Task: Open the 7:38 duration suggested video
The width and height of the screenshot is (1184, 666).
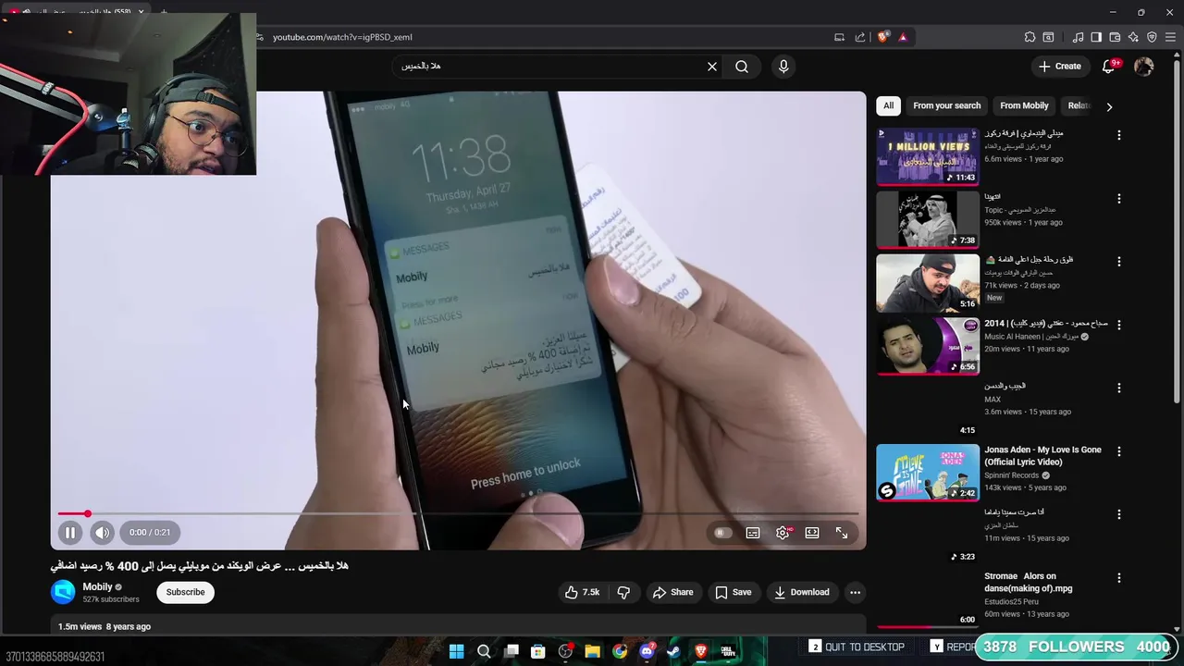Action: (x=928, y=219)
